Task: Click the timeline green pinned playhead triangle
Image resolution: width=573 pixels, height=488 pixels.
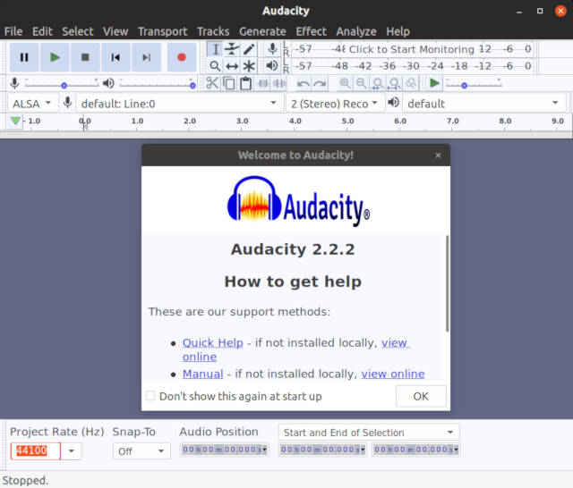Action: [15, 121]
